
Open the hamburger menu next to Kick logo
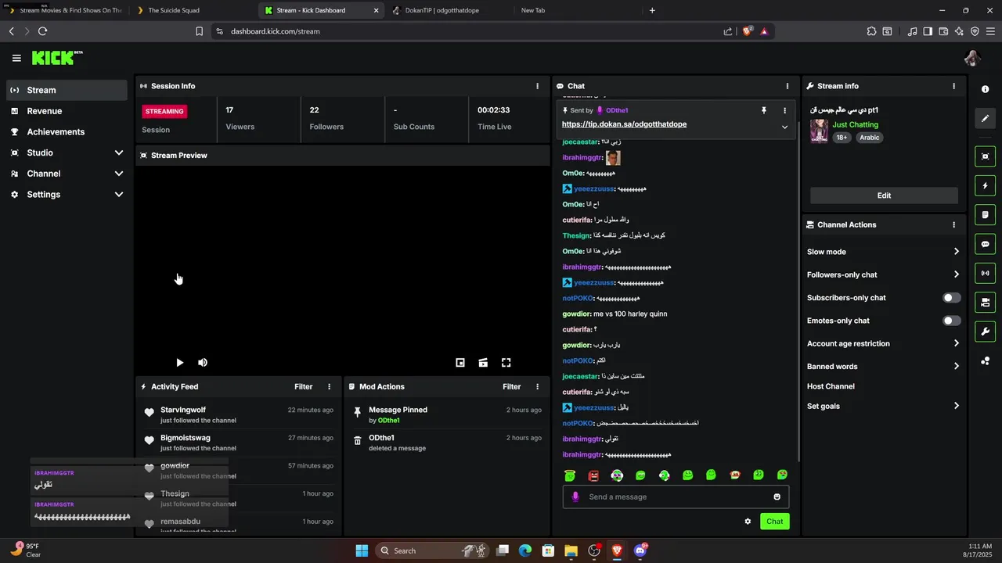[x=16, y=58]
